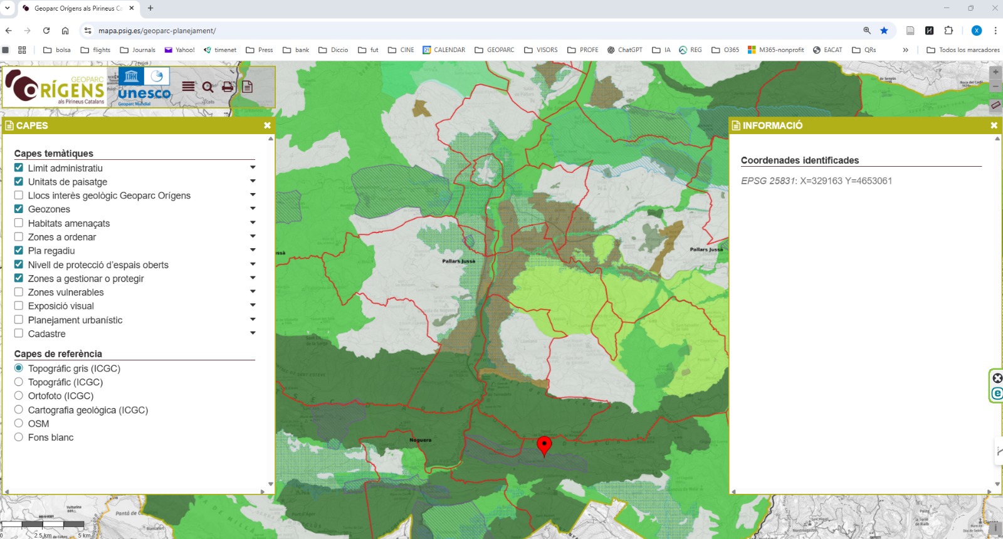The width and height of the screenshot is (1003, 539).
Task: Zoom out the map with minus button
Action: click(995, 86)
